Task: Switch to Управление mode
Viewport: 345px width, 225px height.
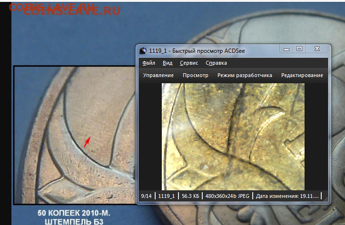Action: click(x=158, y=75)
